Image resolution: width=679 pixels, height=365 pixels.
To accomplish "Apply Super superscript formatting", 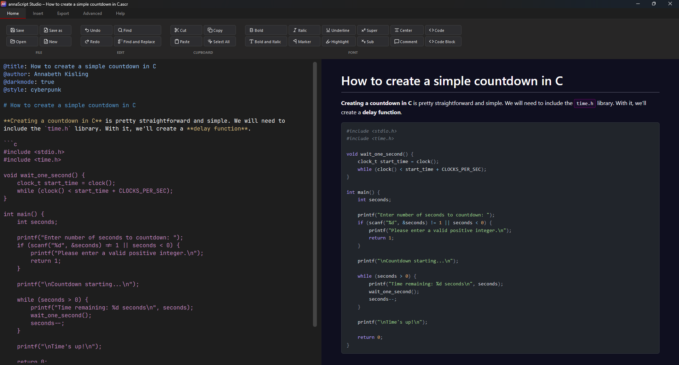I will (x=373, y=30).
